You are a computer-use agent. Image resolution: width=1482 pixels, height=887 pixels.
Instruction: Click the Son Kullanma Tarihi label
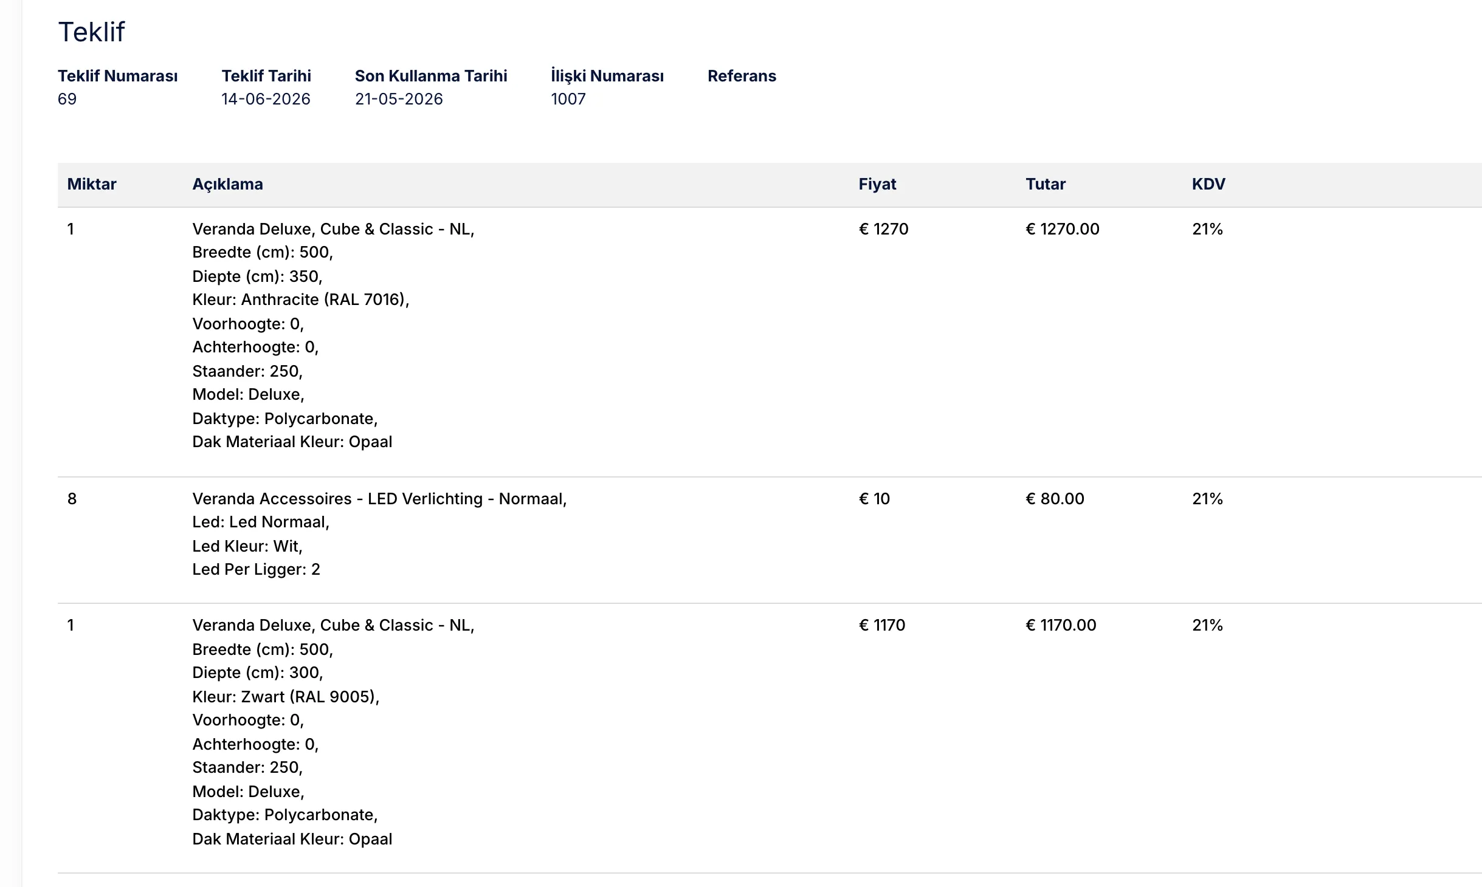431,76
